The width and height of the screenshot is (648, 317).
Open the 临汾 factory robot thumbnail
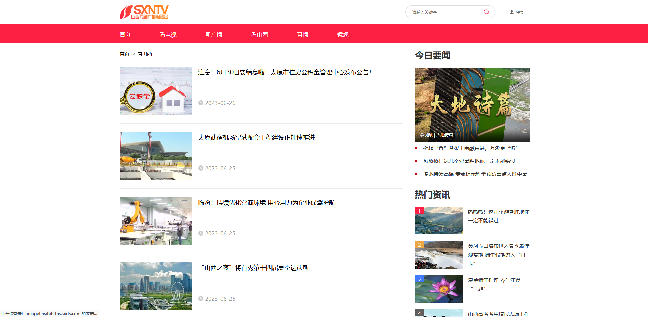tap(156, 221)
